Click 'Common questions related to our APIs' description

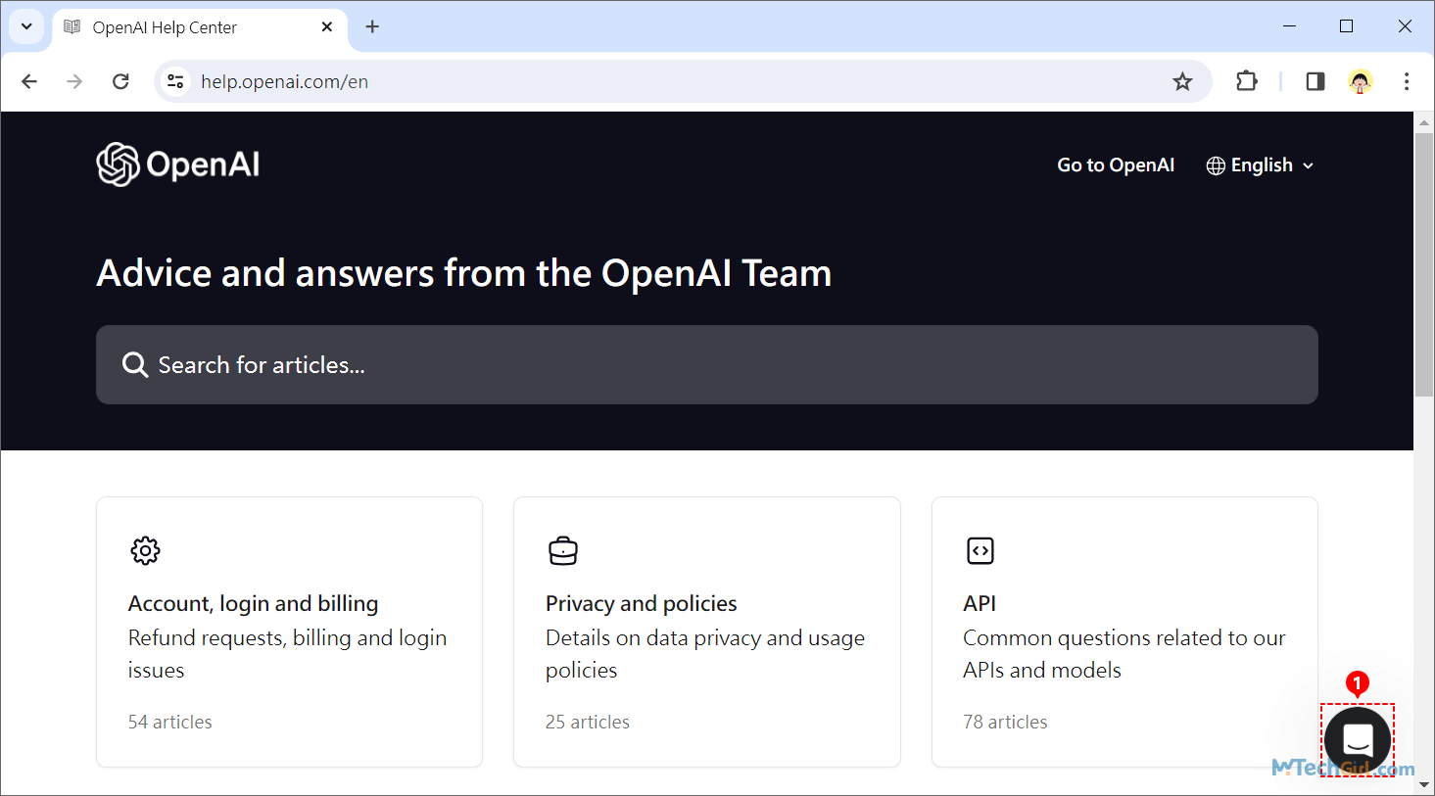(1124, 654)
